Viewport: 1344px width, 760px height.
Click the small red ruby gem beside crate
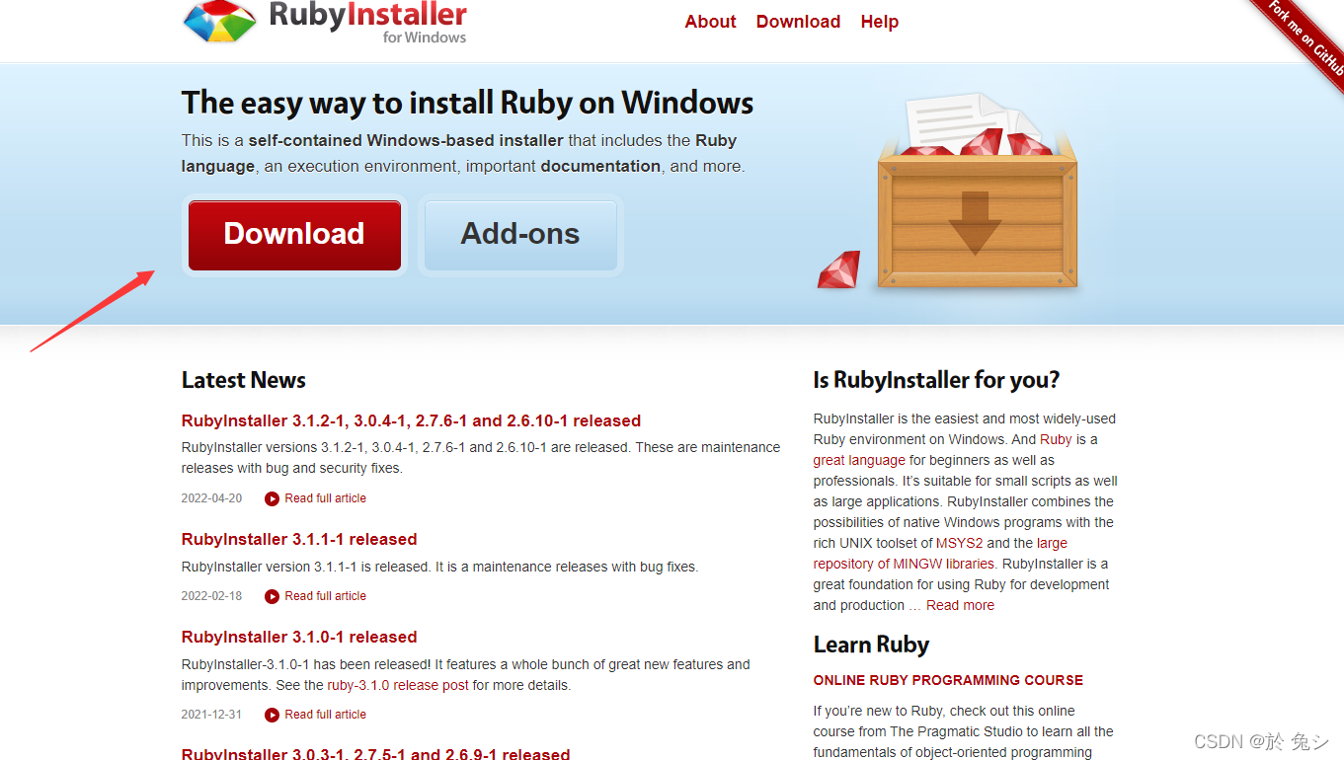click(838, 269)
